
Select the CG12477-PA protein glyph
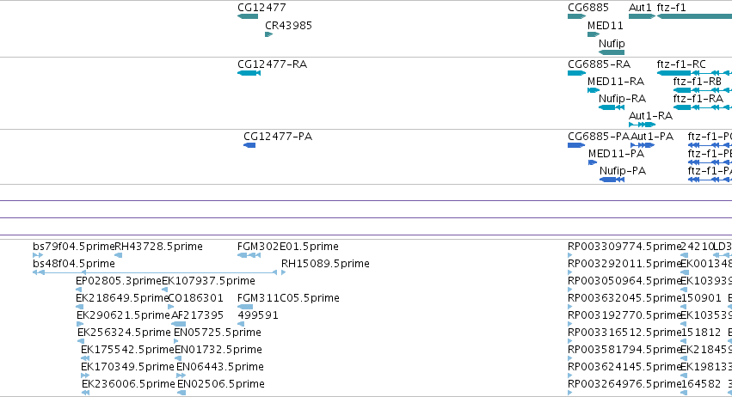click(x=249, y=145)
